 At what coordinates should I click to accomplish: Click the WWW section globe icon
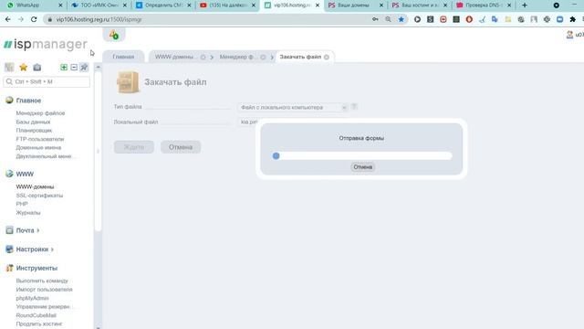click(9, 174)
